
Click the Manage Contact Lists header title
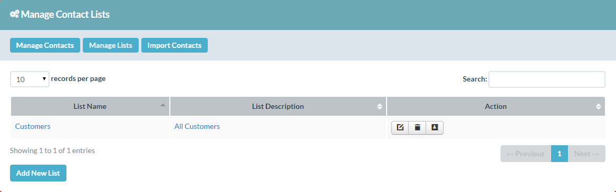click(x=65, y=15)
